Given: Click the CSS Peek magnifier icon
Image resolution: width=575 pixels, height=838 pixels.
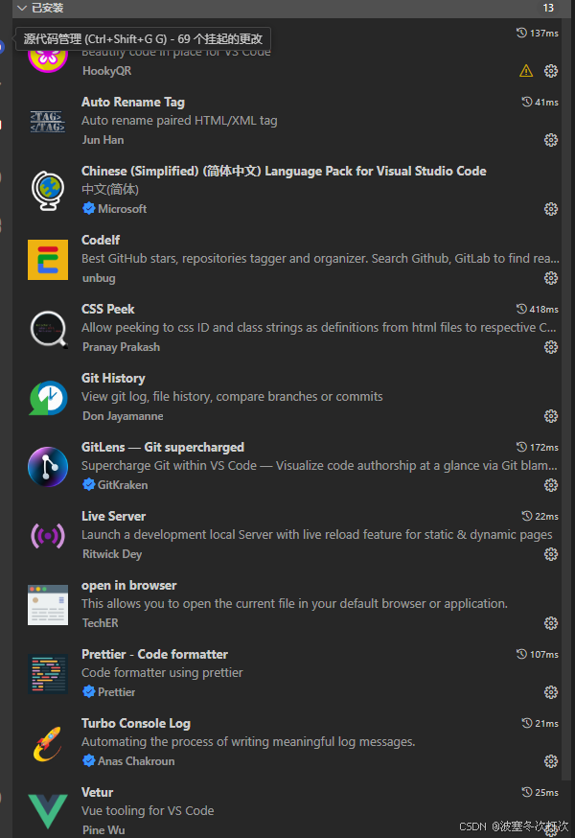Looking at the screenshot, I should tap(48, 329).
